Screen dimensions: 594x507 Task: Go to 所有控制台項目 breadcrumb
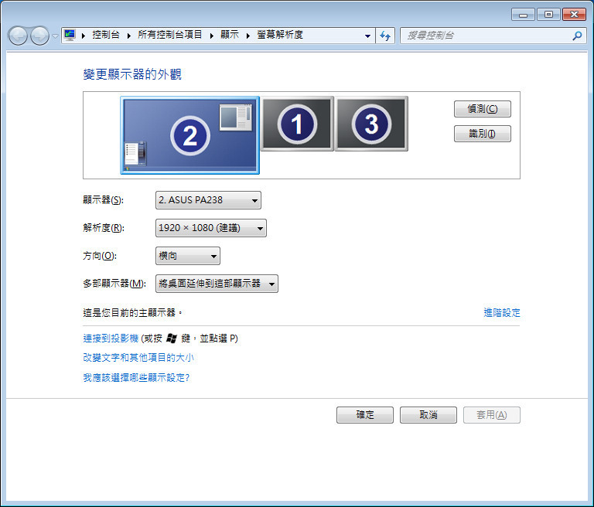click(x=169, y=35)
